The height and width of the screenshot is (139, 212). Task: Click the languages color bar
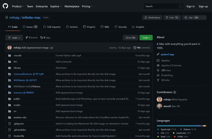click(x=181, y=126)
